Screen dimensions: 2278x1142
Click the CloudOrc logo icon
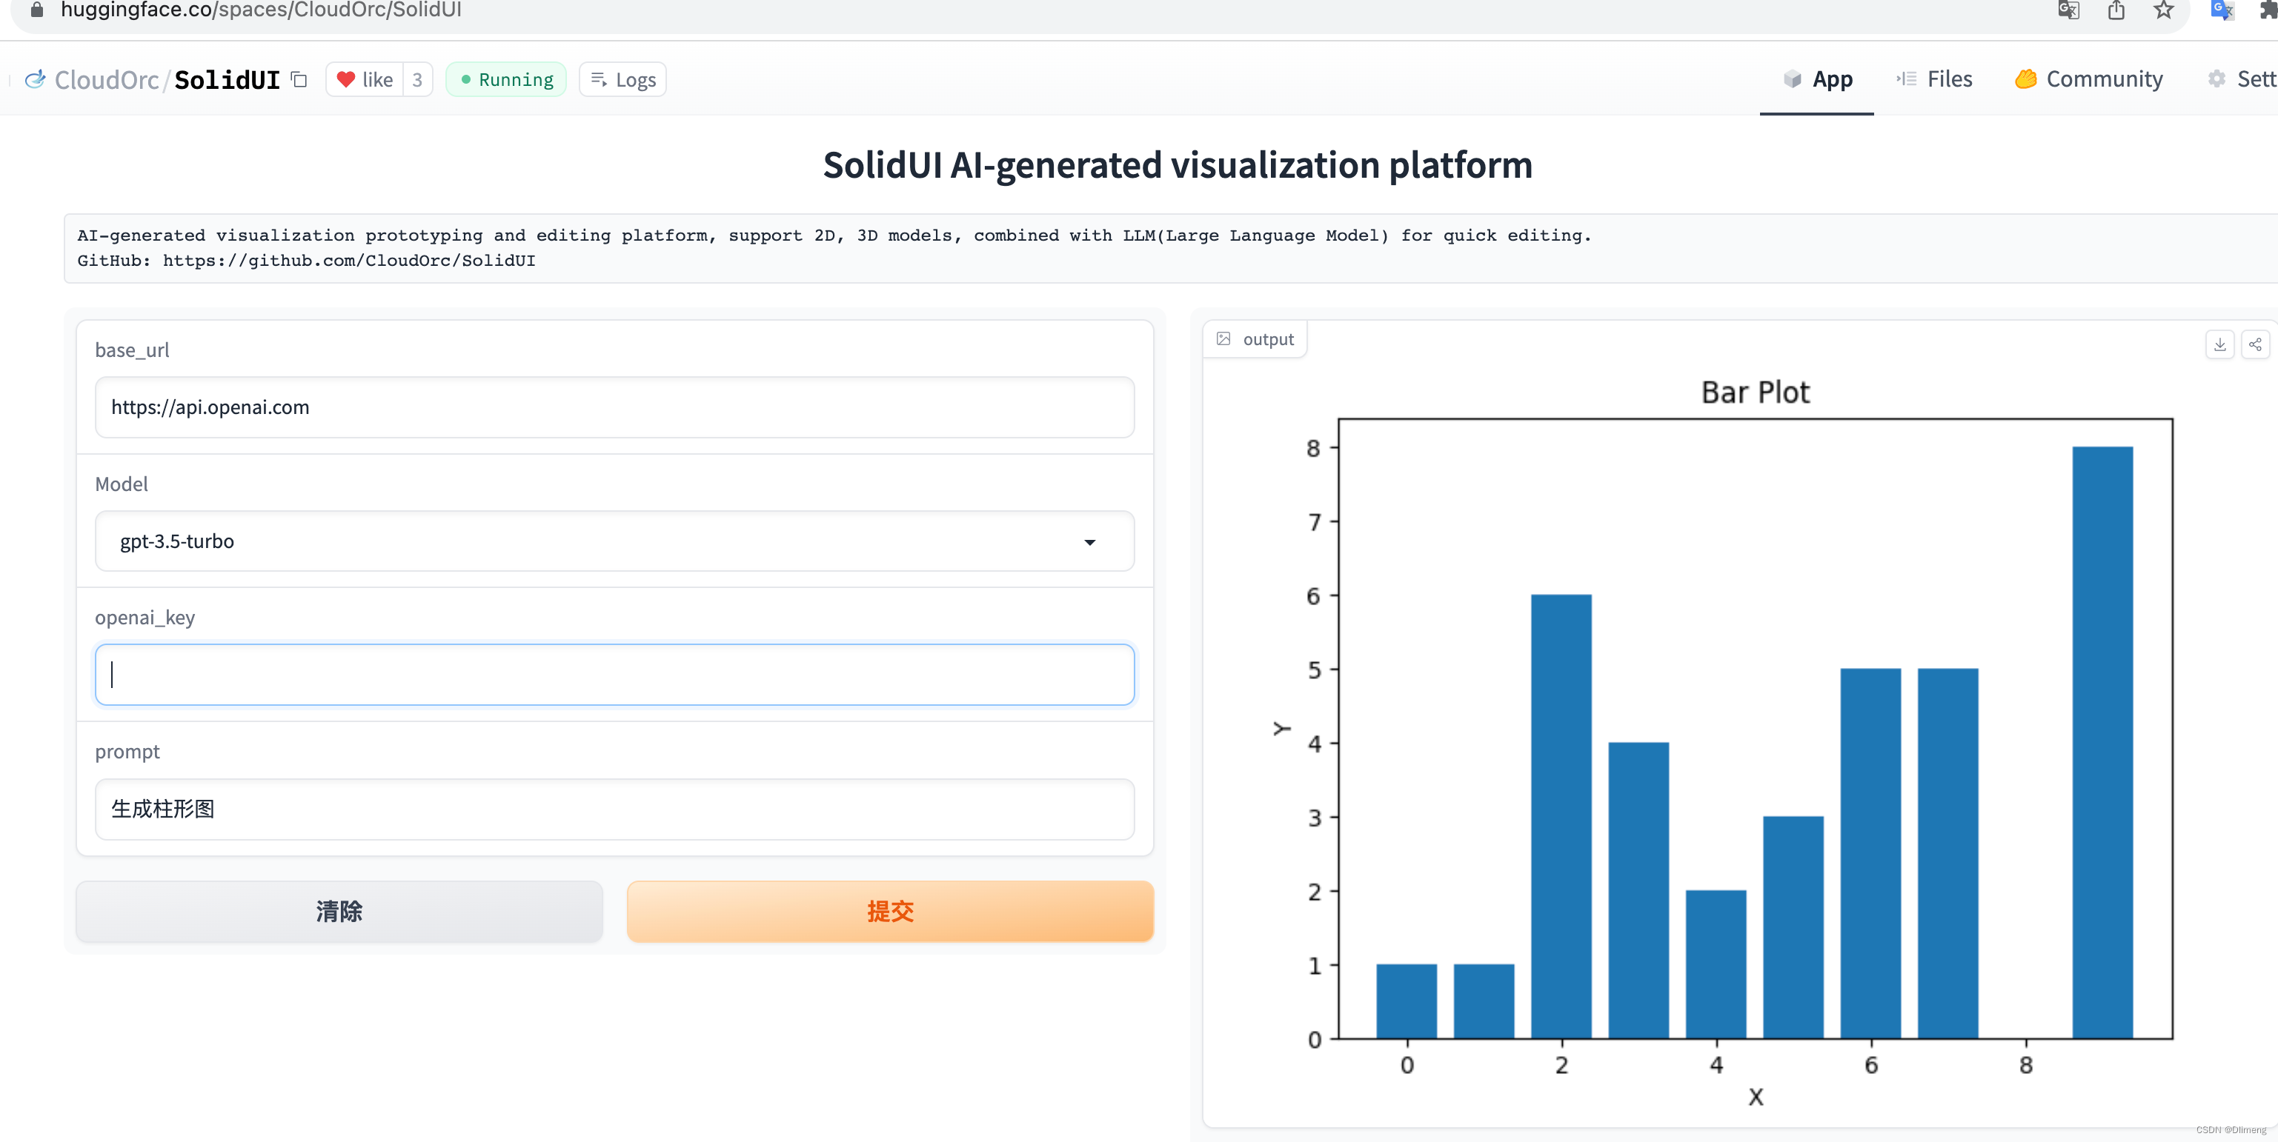(x=36, y=79)
